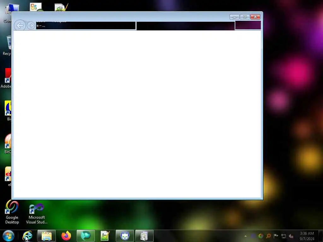The height and width of the screenshot is (242, 323).
Task: Click the muted volume speaker icon
Action: pyautogui.click(x=291, y=236)
